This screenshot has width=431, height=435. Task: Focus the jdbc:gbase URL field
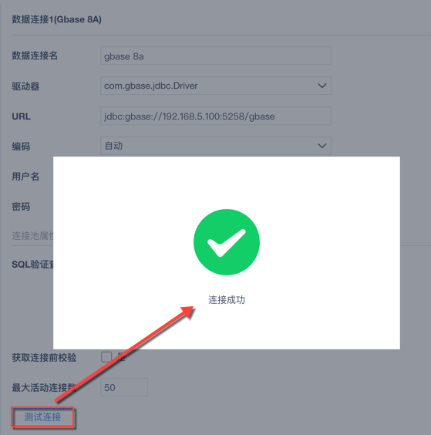click(x=216, y=116)
